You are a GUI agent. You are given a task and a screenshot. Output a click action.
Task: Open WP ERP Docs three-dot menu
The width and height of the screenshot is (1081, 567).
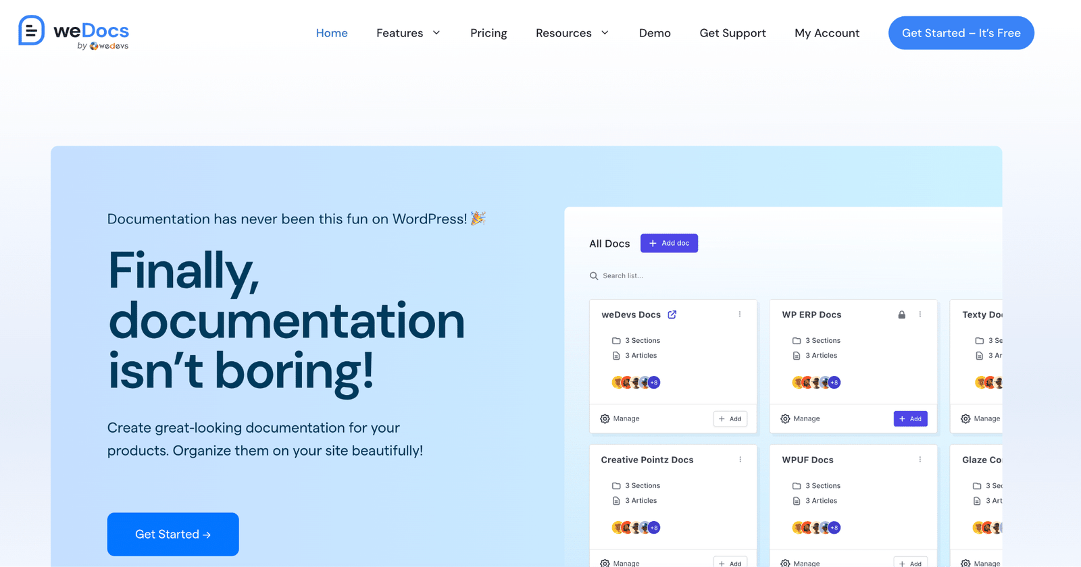point(920,315)
